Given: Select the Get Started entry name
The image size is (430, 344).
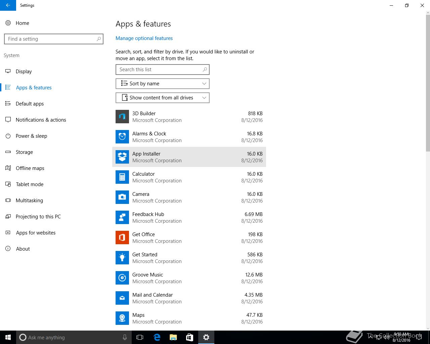Looking at the screenshot, I should click(x=145, y=255).
